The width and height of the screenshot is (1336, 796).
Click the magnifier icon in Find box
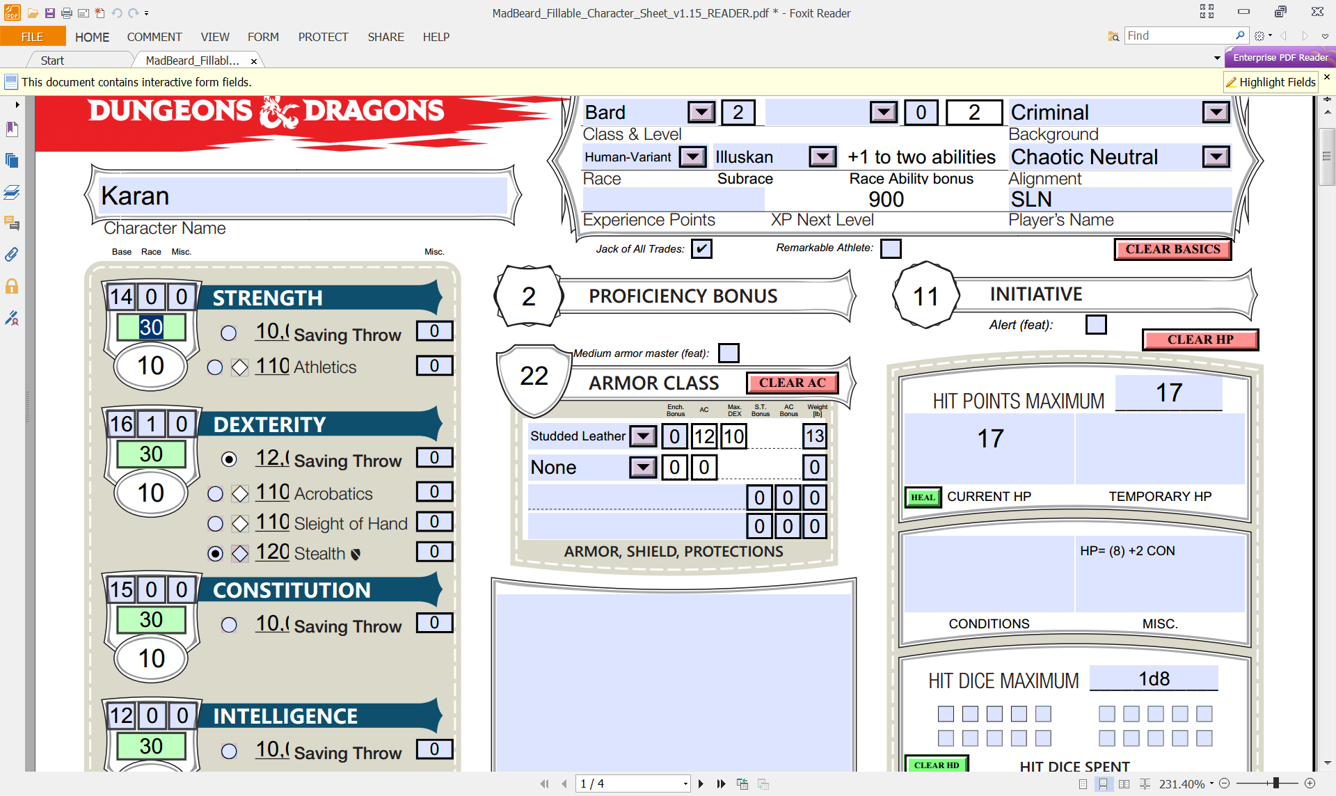[1240, 35]
